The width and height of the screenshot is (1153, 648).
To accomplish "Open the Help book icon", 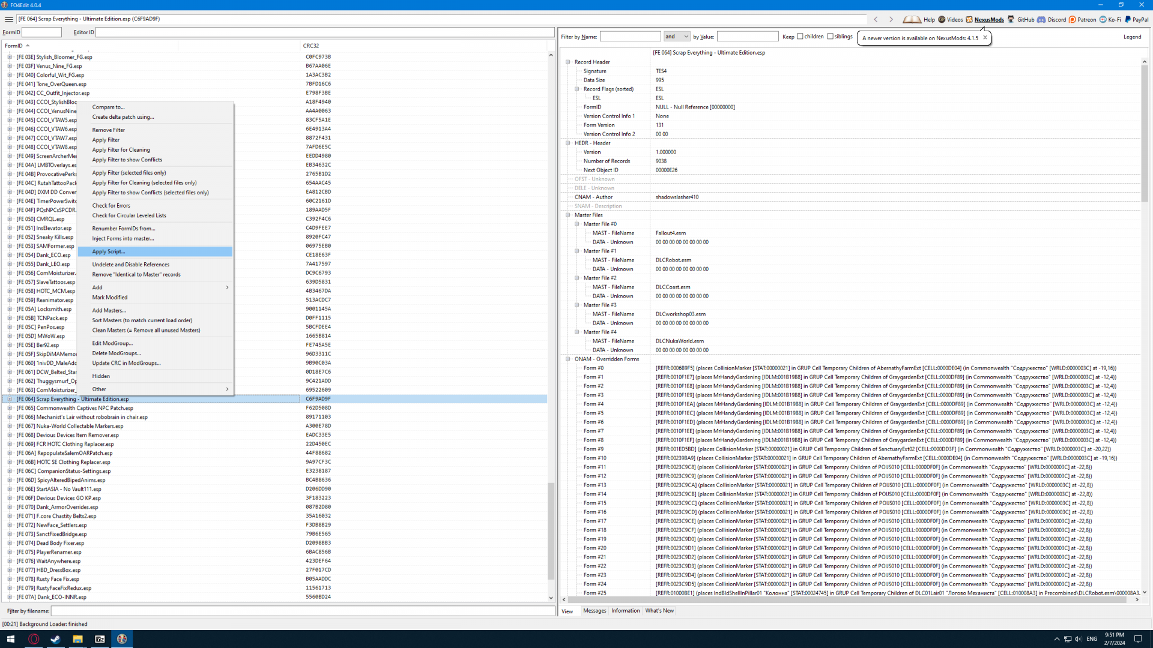I will [x=912, y=19].
